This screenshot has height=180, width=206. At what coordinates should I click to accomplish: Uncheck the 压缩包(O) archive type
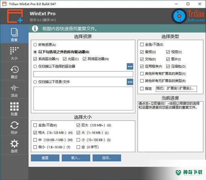click(168, 66)
